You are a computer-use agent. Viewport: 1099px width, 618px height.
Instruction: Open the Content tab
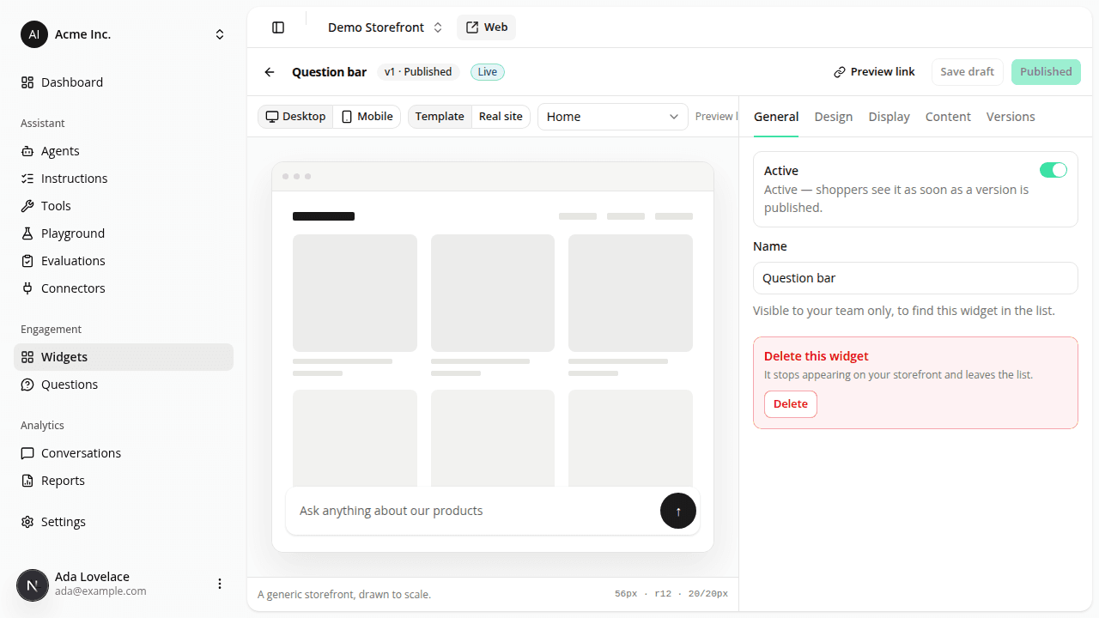pyautogui.click(x=948, y=117)
